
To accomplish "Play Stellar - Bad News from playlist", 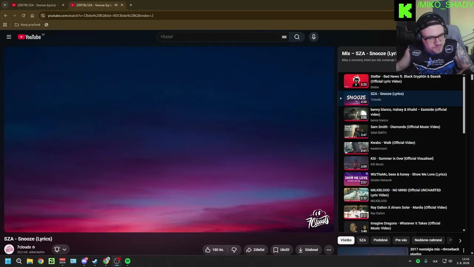I will [x=400, y=82].
